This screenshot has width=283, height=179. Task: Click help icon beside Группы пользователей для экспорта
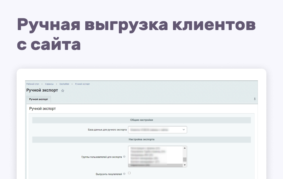pos(124,156)
